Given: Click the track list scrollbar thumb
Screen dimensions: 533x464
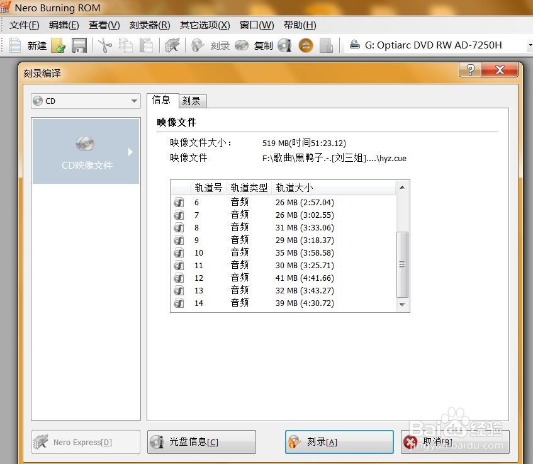Looking at the screenshot, I should tap(403, 264).
